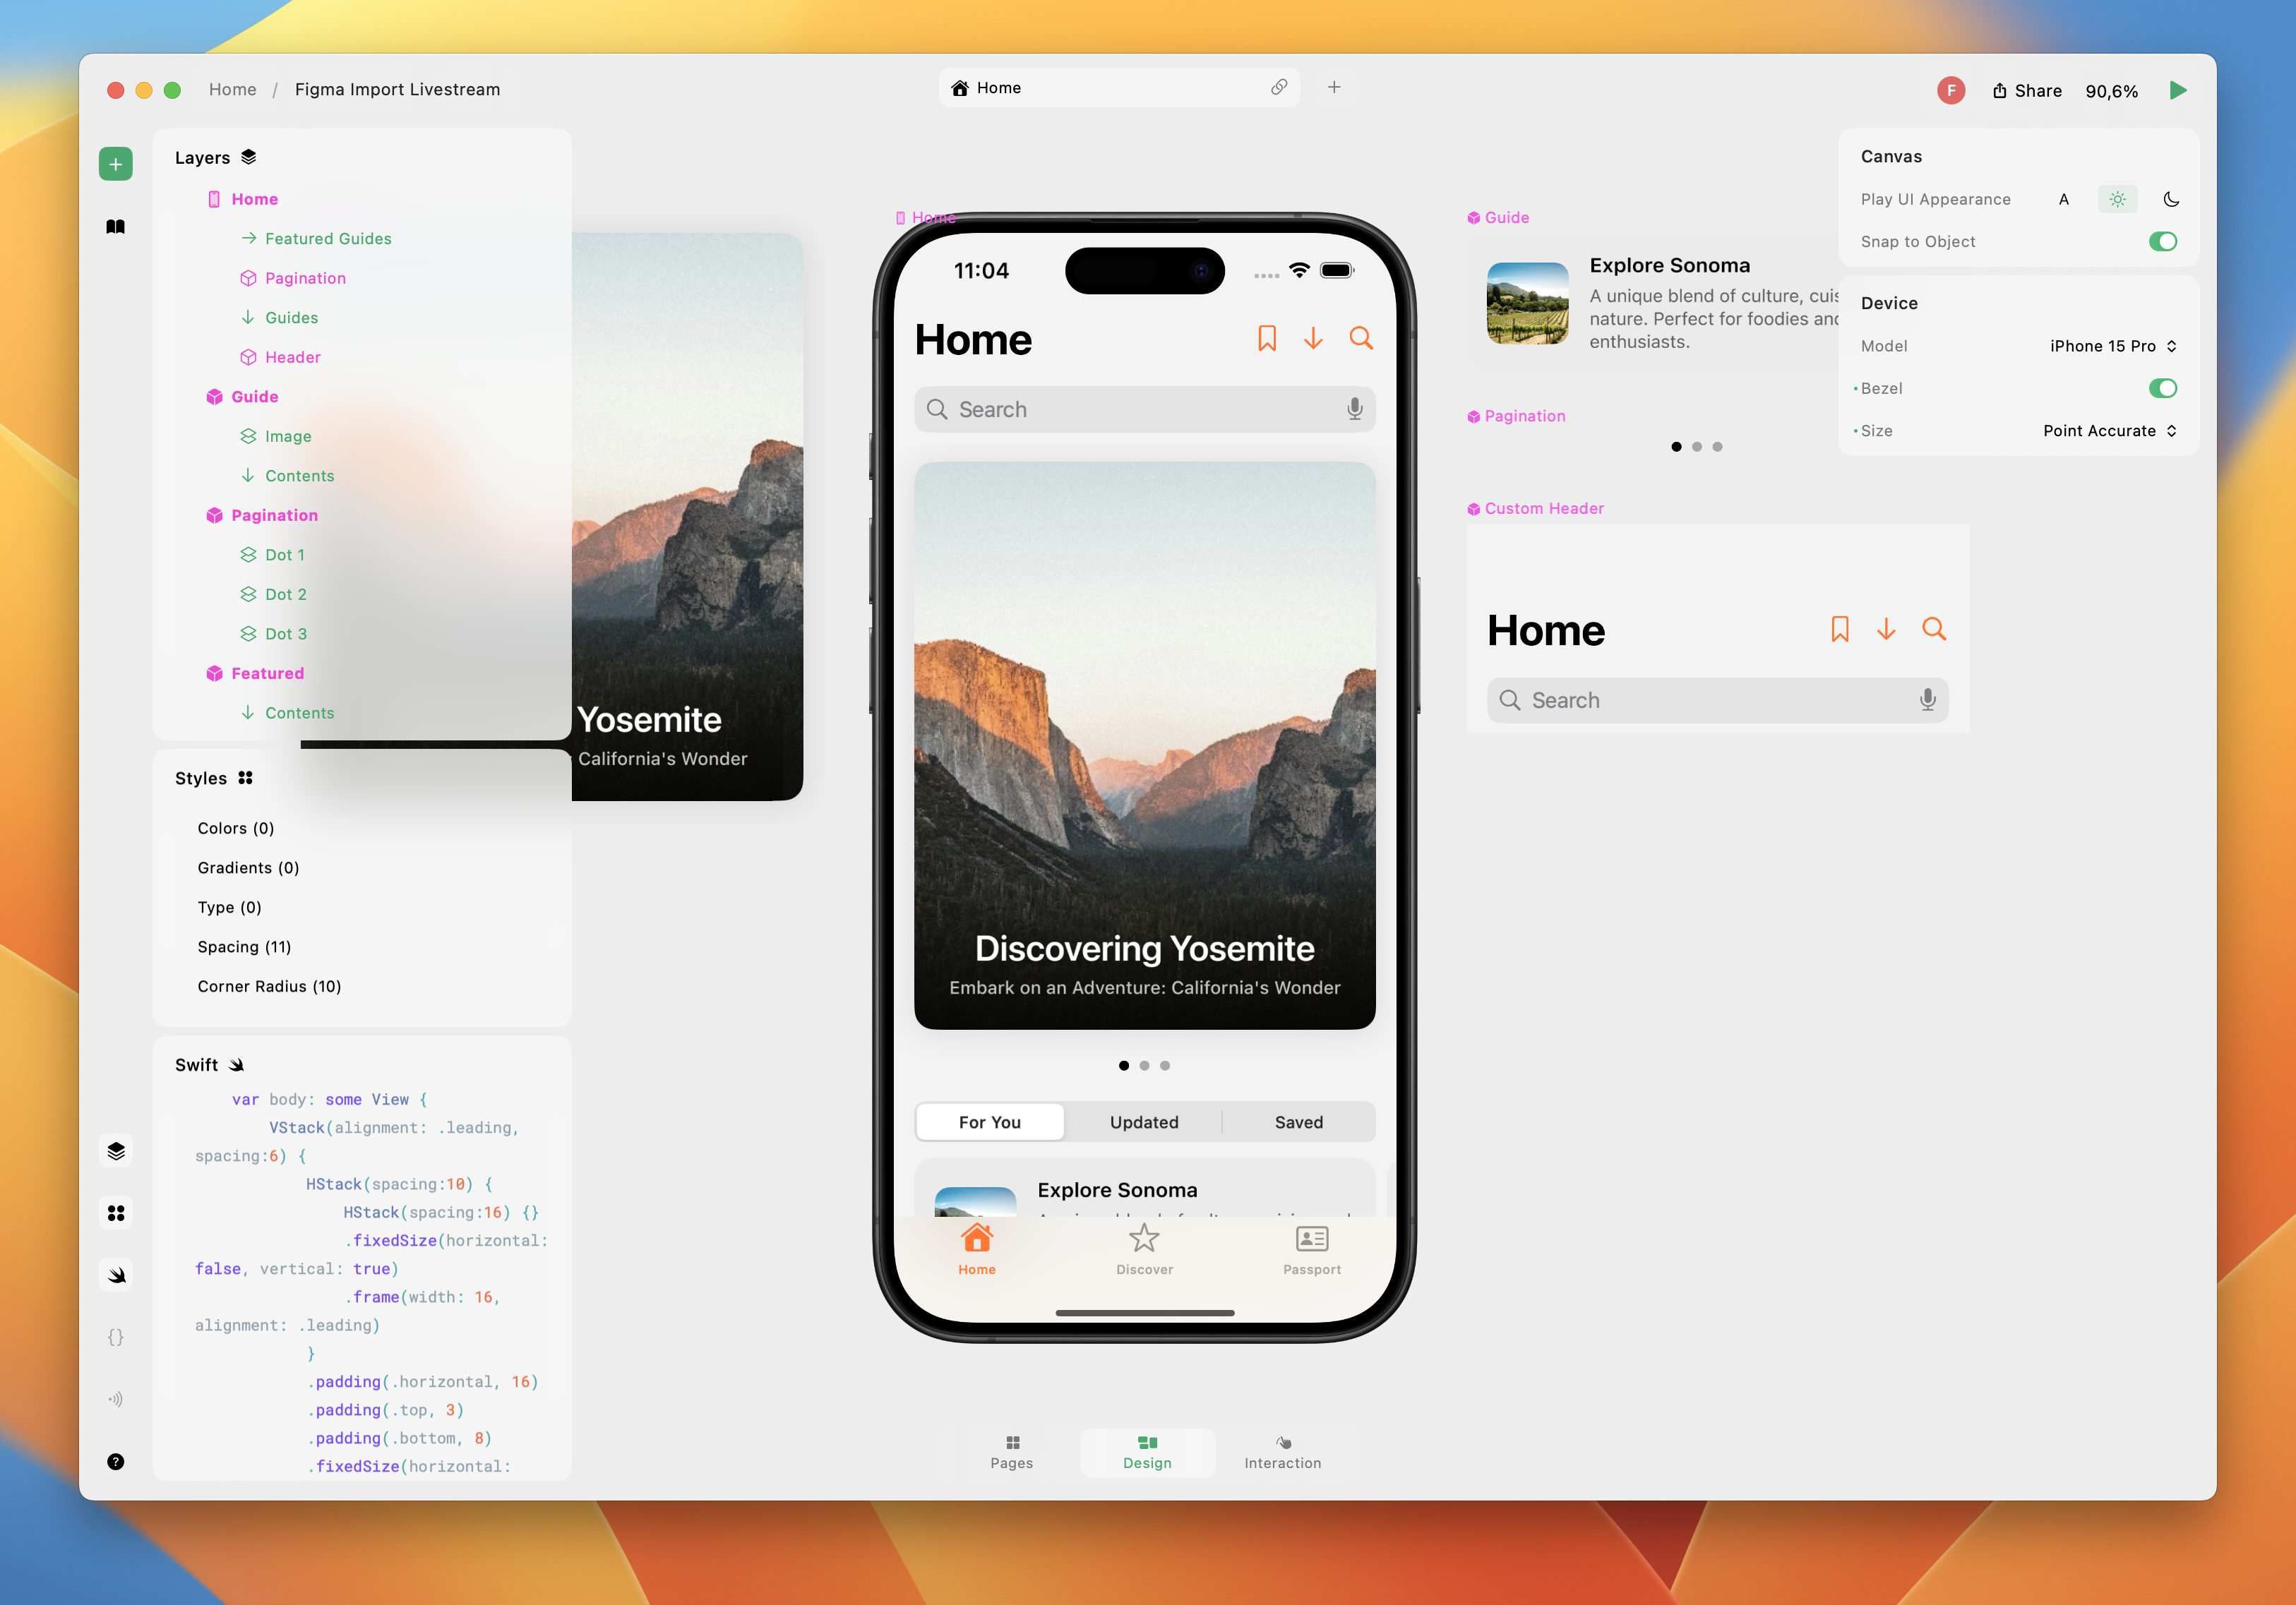Image resolution: width=2296 pixels, height=1605 pixels.
Task: Open the Passport tab in phone tab bar
Action: (1312, 1249)
